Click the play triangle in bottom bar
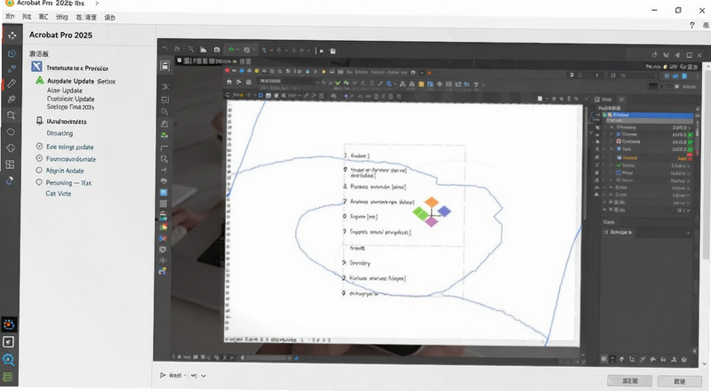Image resolution: width=711 pixels, height=391 pixels. point(163,375)
